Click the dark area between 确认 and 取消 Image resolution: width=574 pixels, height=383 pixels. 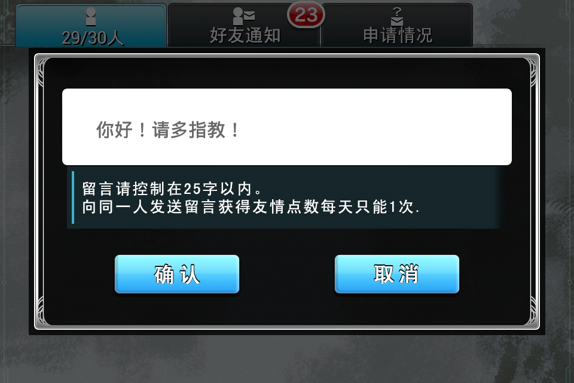pyautogui.click(x=287, y=274)
